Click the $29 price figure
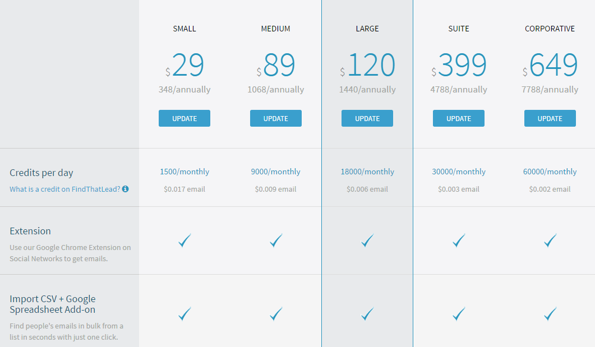The image size is (595, 347). coord(185,65)
